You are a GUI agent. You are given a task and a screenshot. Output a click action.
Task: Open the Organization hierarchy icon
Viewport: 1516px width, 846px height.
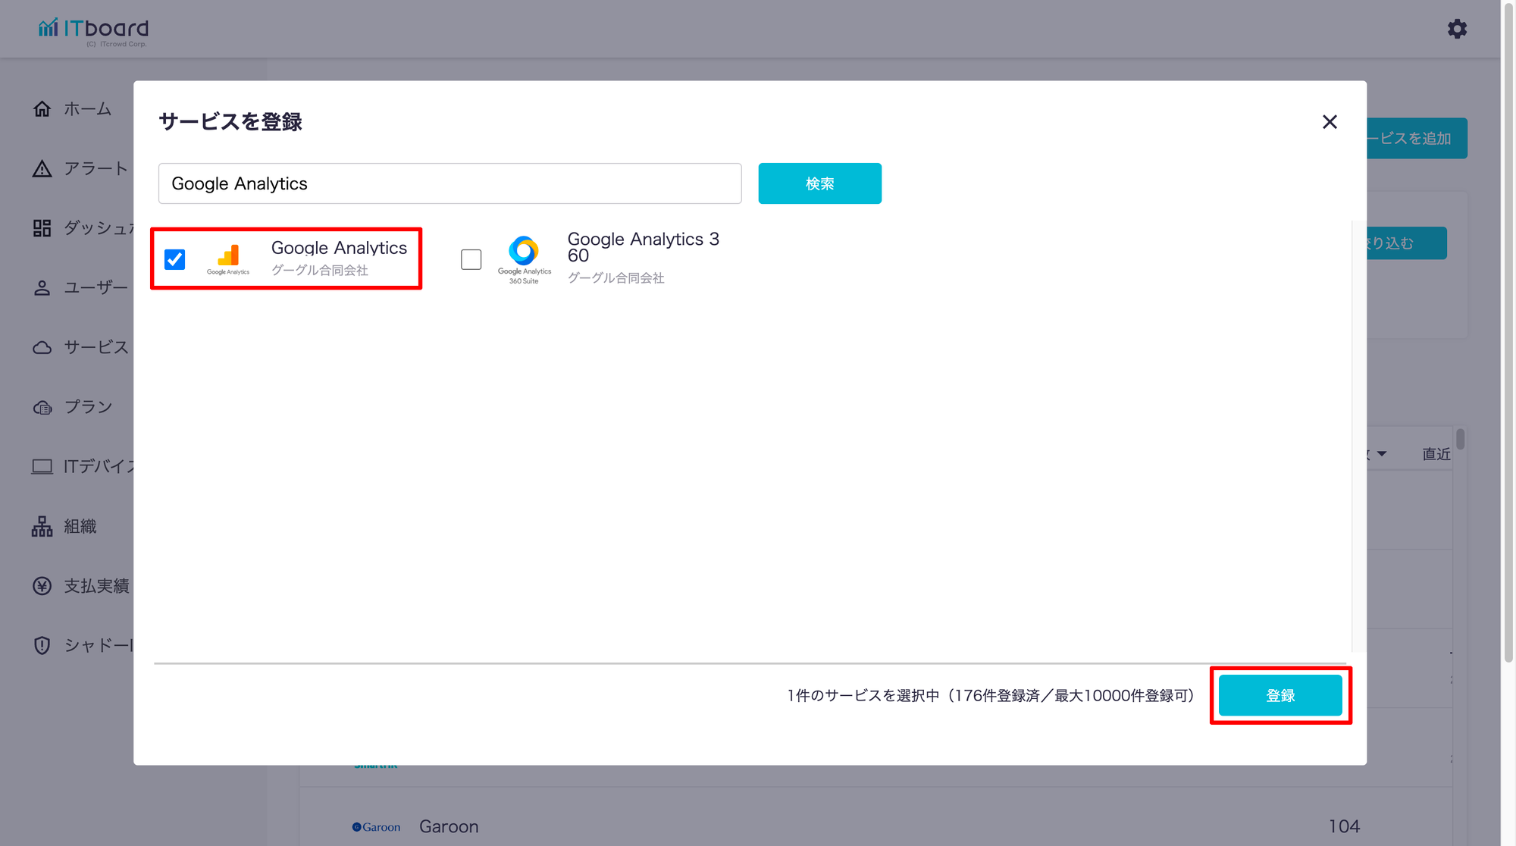click(x=42, y=526)
